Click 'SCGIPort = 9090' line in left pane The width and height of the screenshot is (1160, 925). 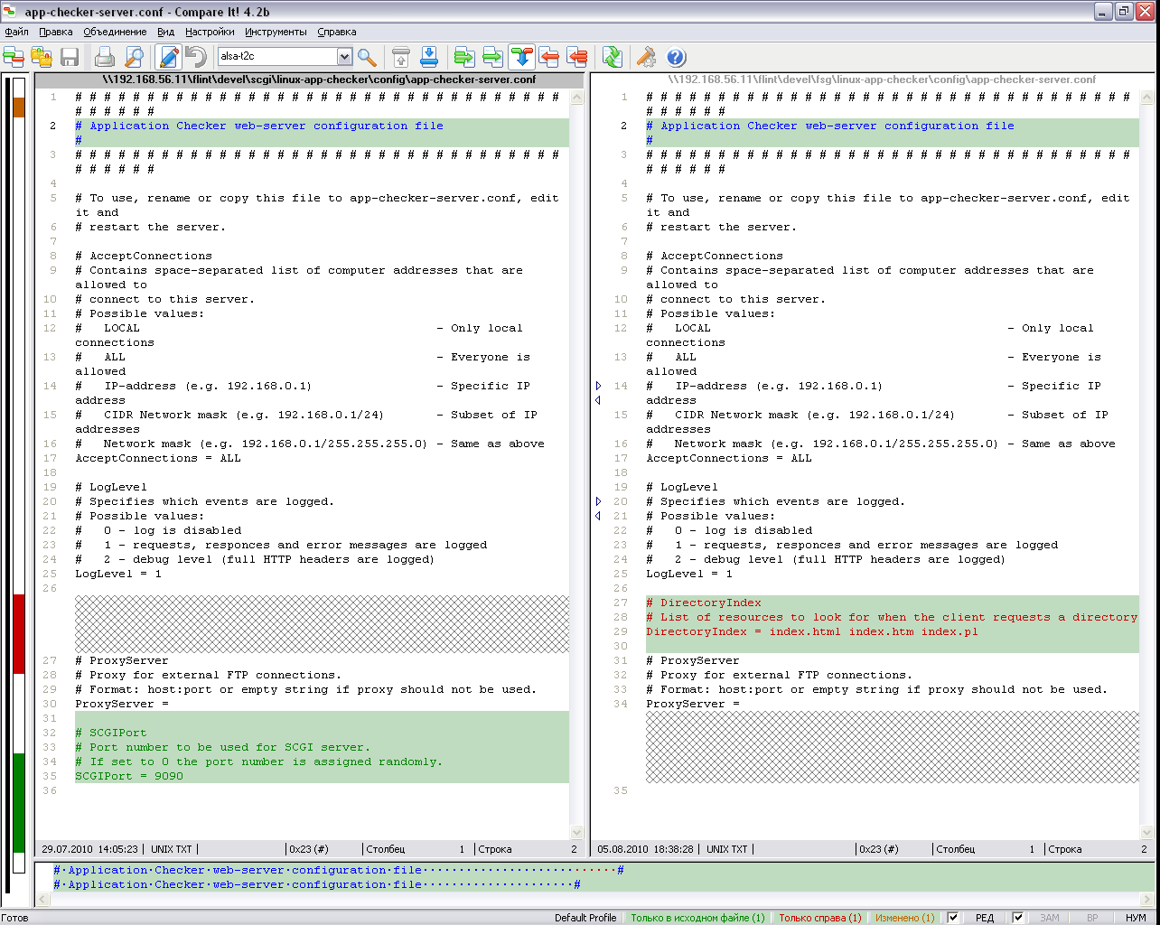click(x=129, y=776)
